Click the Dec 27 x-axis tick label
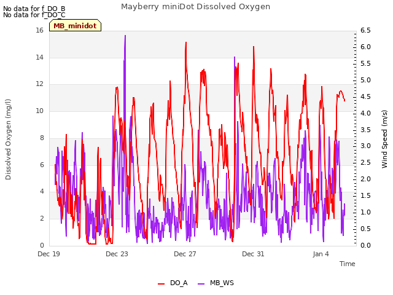Viewport: 393px width, 295px height. point(185,254)
